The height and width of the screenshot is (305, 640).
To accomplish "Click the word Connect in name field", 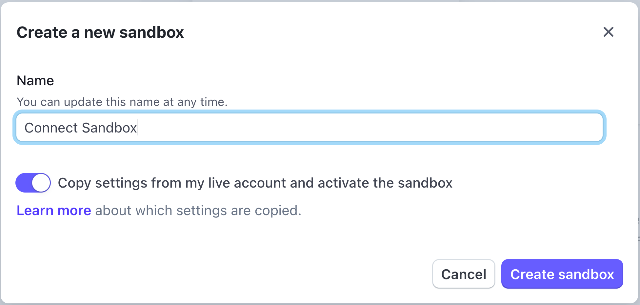I will [x=51, y=128].
